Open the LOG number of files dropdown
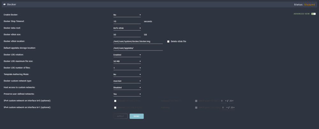The image size is (319, 129). [x=127, y=68]
